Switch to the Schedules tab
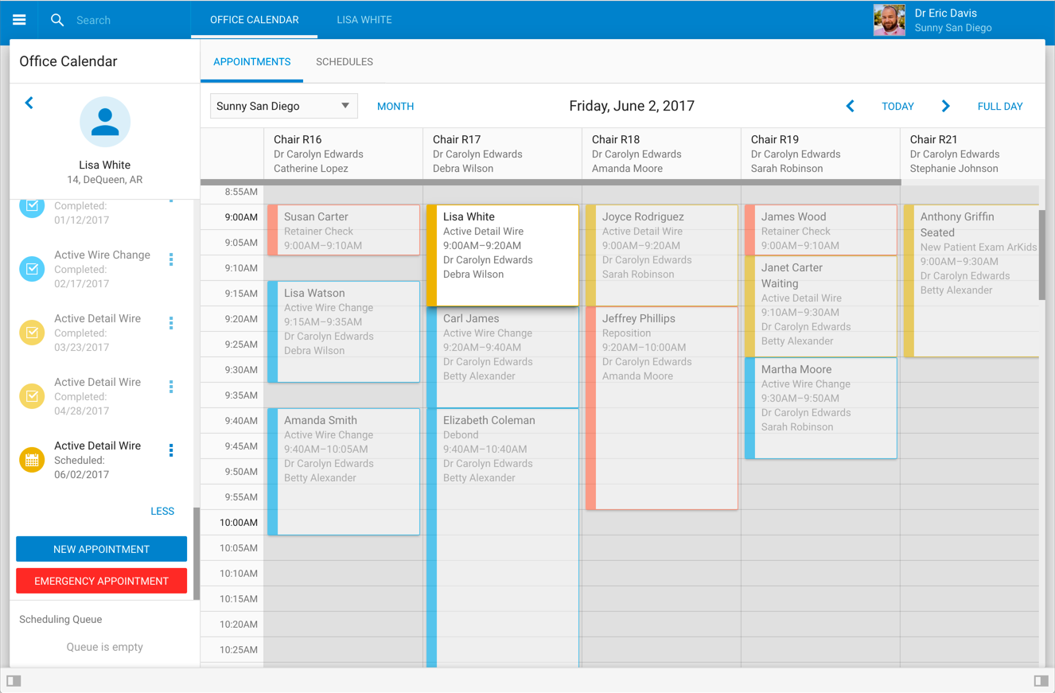Viewport: 1055px width, 693px height. click(x=345, y=62)
